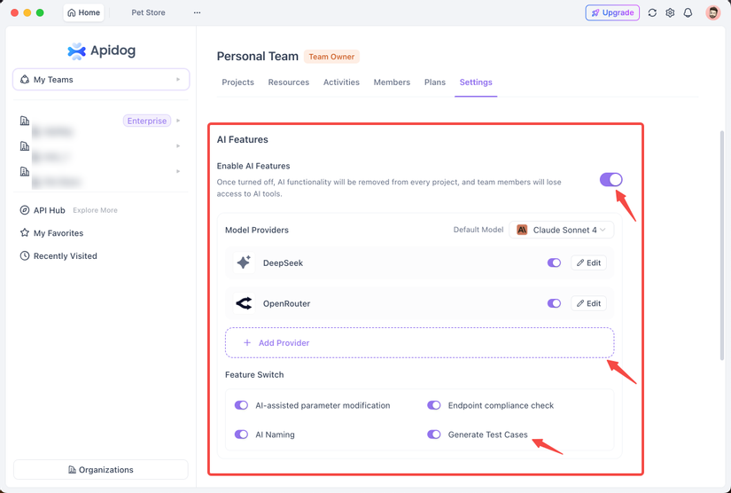Click the macOS minimize window button
Image resolution: width=731 pixels, height=493 pixels.
tap(27, 12)
